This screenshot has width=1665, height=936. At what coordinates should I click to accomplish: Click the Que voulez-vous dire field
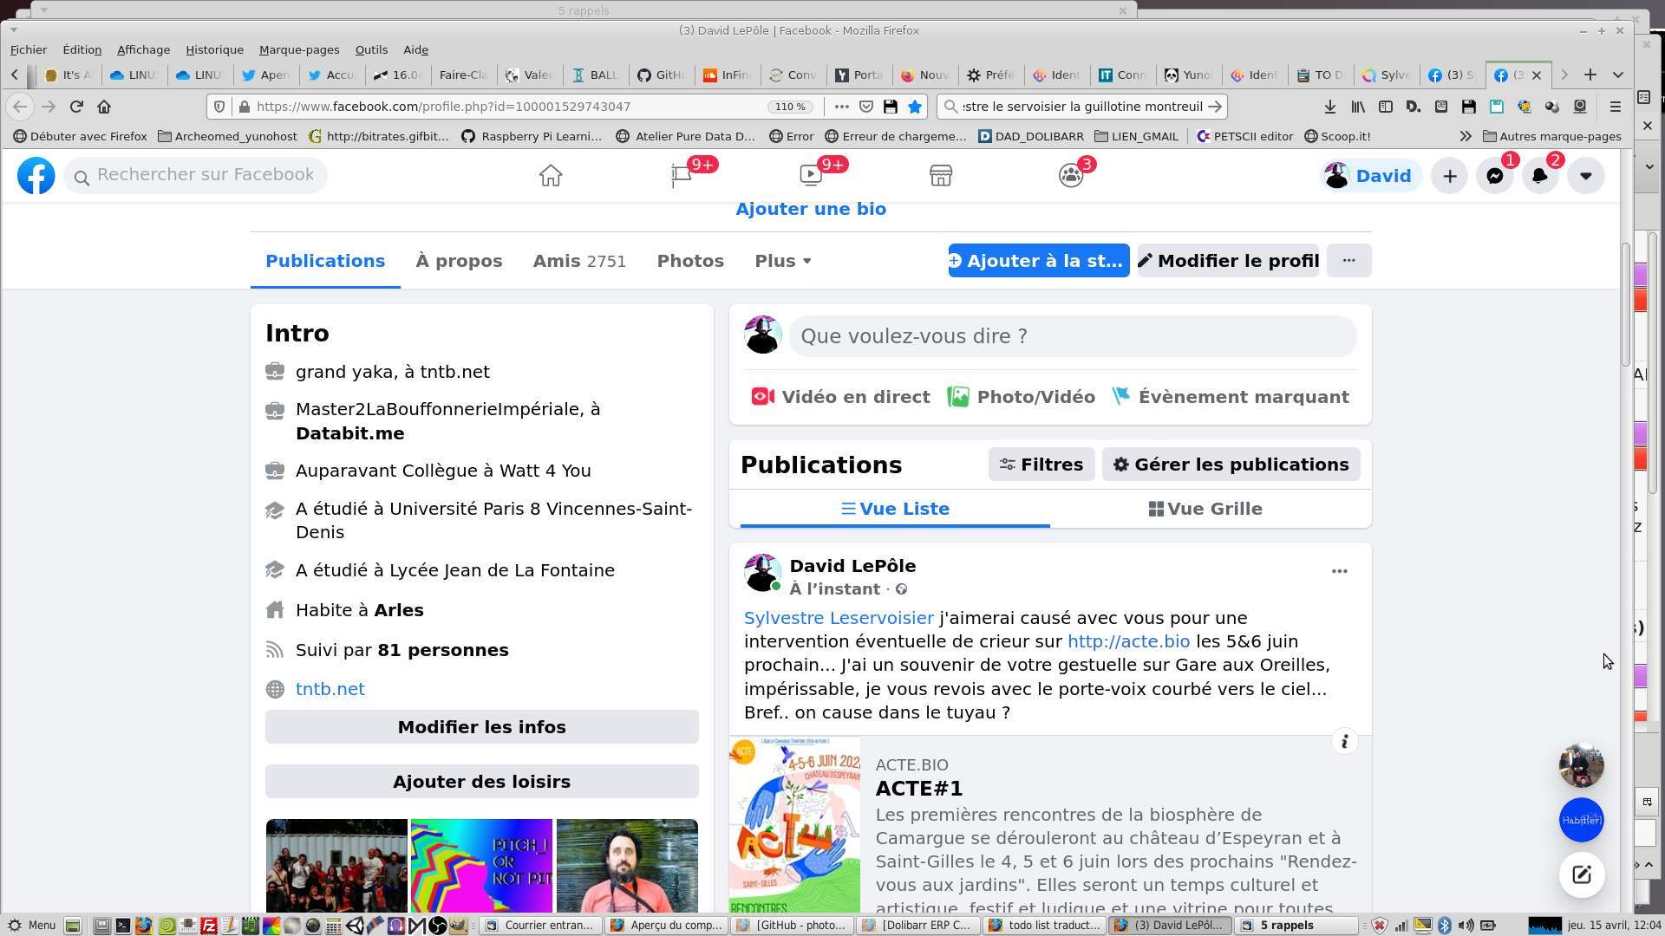click(1072, 336)
